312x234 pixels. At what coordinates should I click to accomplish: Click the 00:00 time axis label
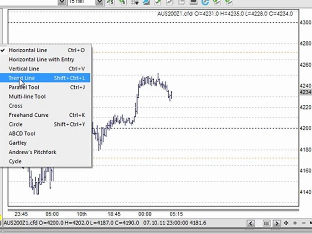(x=145, y=214)
